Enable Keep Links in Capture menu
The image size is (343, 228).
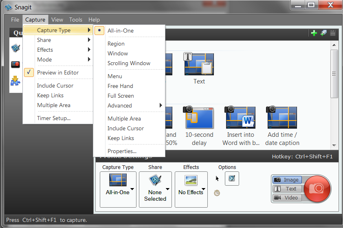click(58, 96)
